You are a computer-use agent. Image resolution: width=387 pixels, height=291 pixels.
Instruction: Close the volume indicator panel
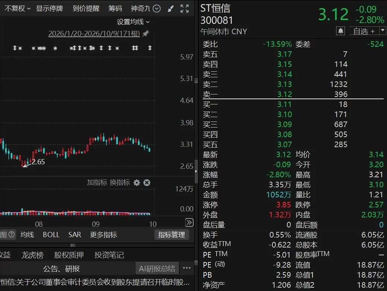click(147, 182)
